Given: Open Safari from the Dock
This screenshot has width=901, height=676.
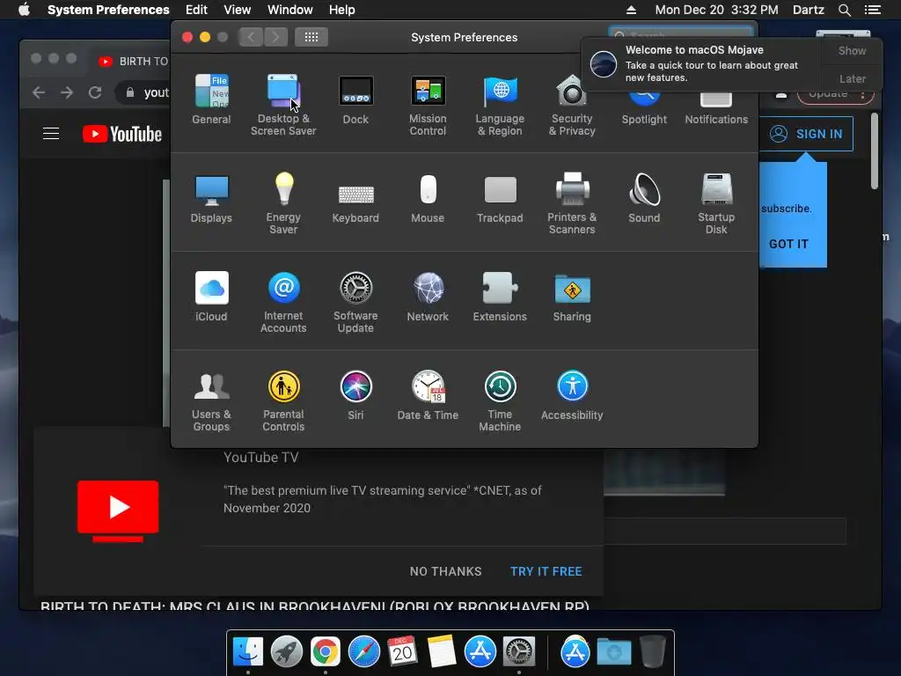Looking at the screenshot, I should pos(363,652).
